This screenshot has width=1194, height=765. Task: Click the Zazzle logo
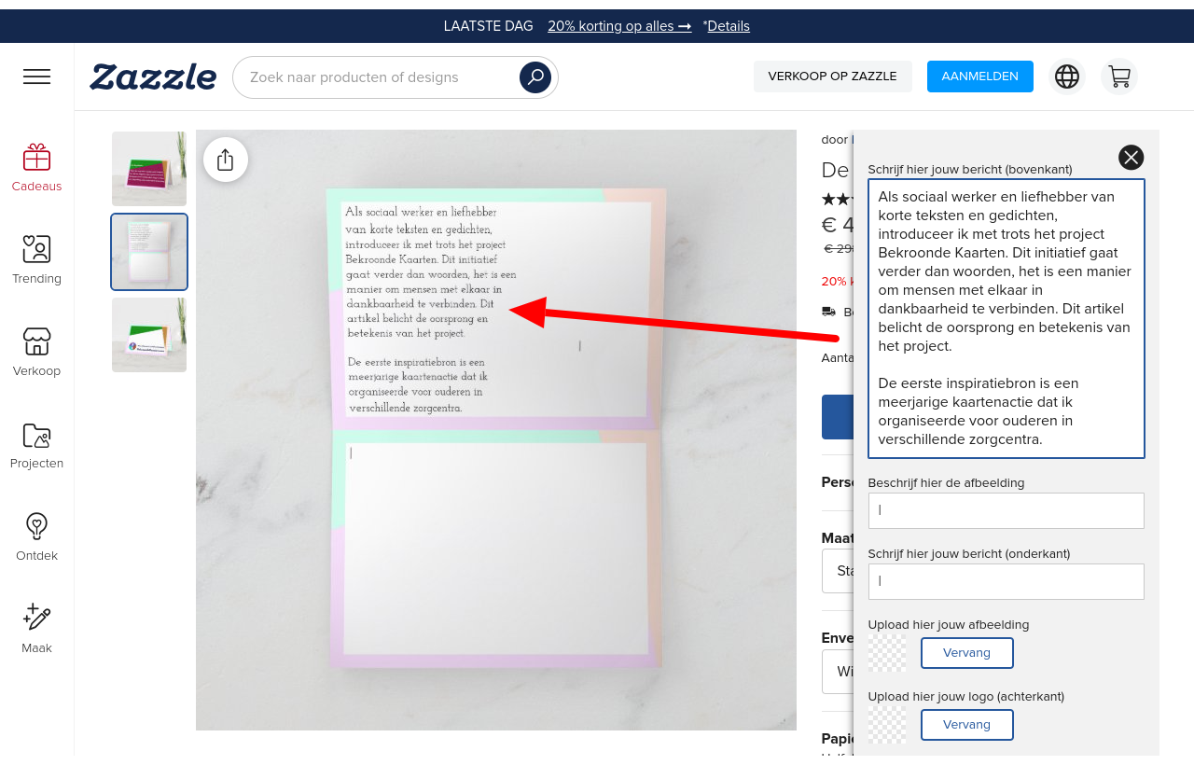153,76
